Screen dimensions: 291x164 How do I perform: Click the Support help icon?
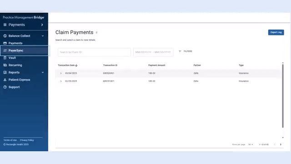5,87
